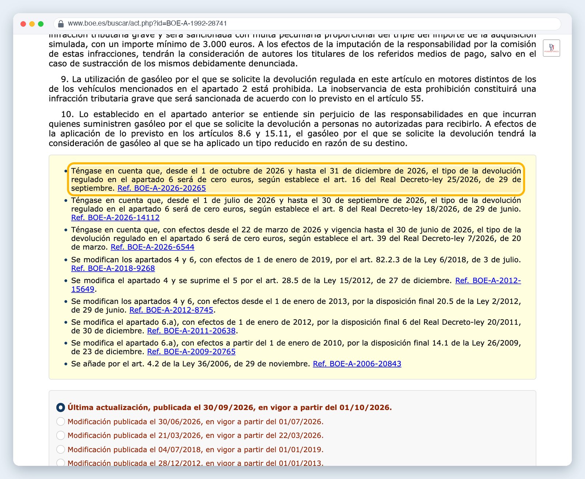Open link Ref. BOE-A-2026-14112
Viewport: 585px width, 479px height.
tap(115, 218)
